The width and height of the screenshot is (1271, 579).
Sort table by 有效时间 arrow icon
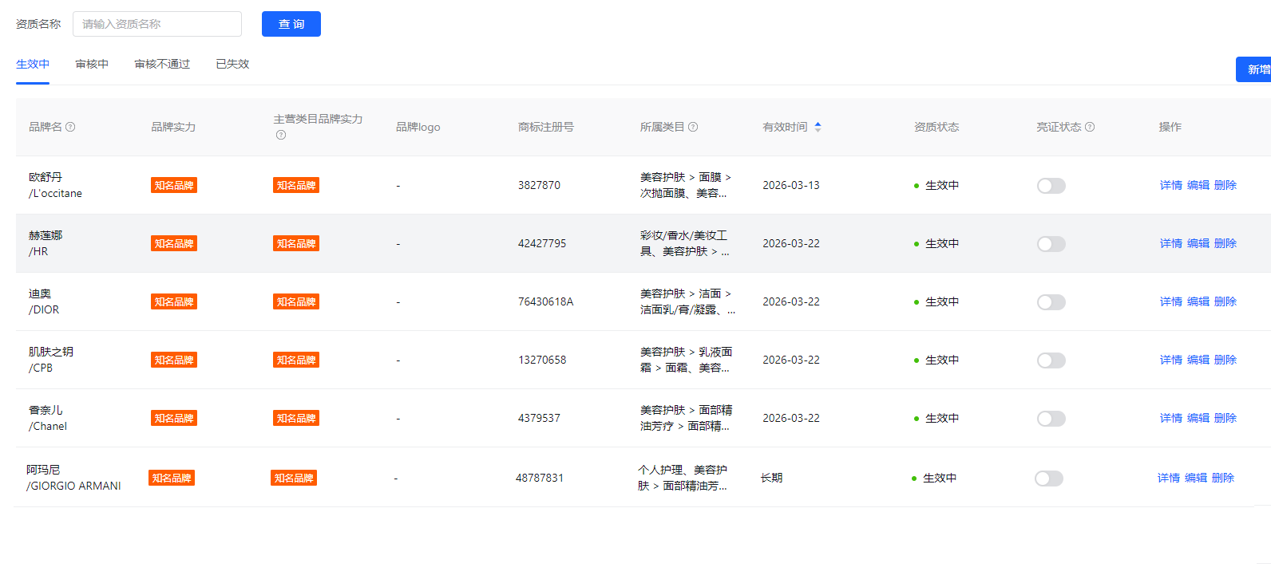(818, 127)
